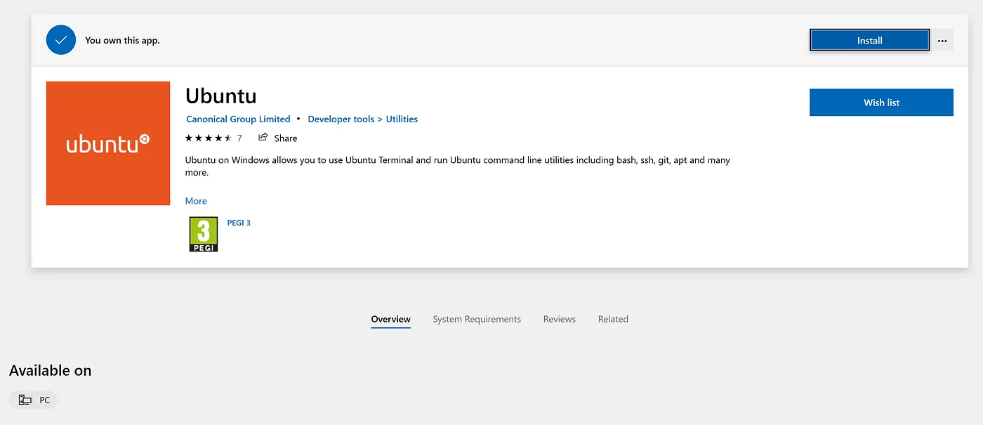Switch to the System Requirements tab

tap(477, 319)
